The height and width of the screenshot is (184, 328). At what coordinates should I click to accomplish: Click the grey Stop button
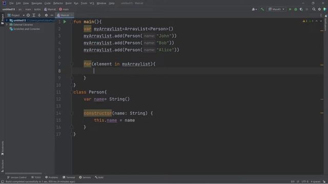(307, 9)
